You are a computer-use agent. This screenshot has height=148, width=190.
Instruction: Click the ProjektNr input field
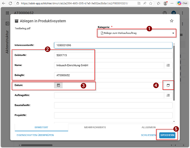[x=113, y=115]
